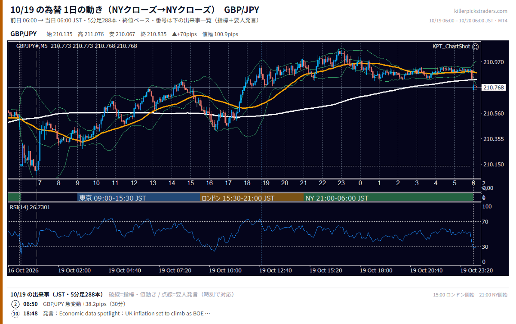The image size is (516, 324).
Task: Click the smiley face icon beside KPT_ChartShot
Action: (x=476, y=46)
